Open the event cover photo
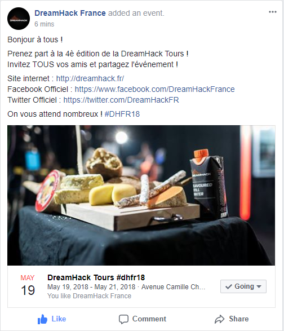Viewport: 284px width, 331px height. tap(141, 196)
